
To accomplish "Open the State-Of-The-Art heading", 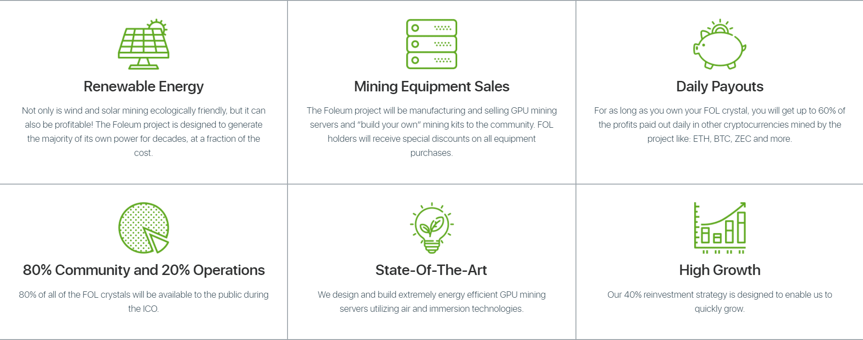I will pyautogui.click(x=431, y=270).
